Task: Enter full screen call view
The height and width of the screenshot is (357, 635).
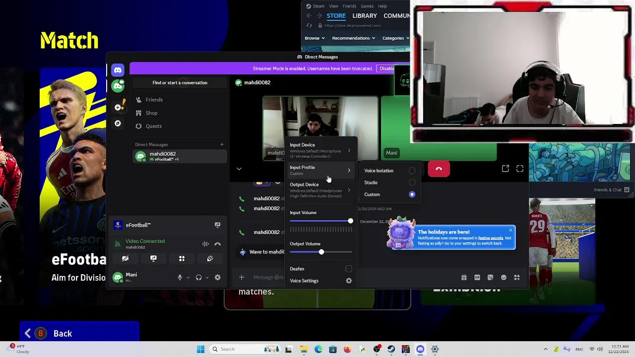Action: point(520,169)
